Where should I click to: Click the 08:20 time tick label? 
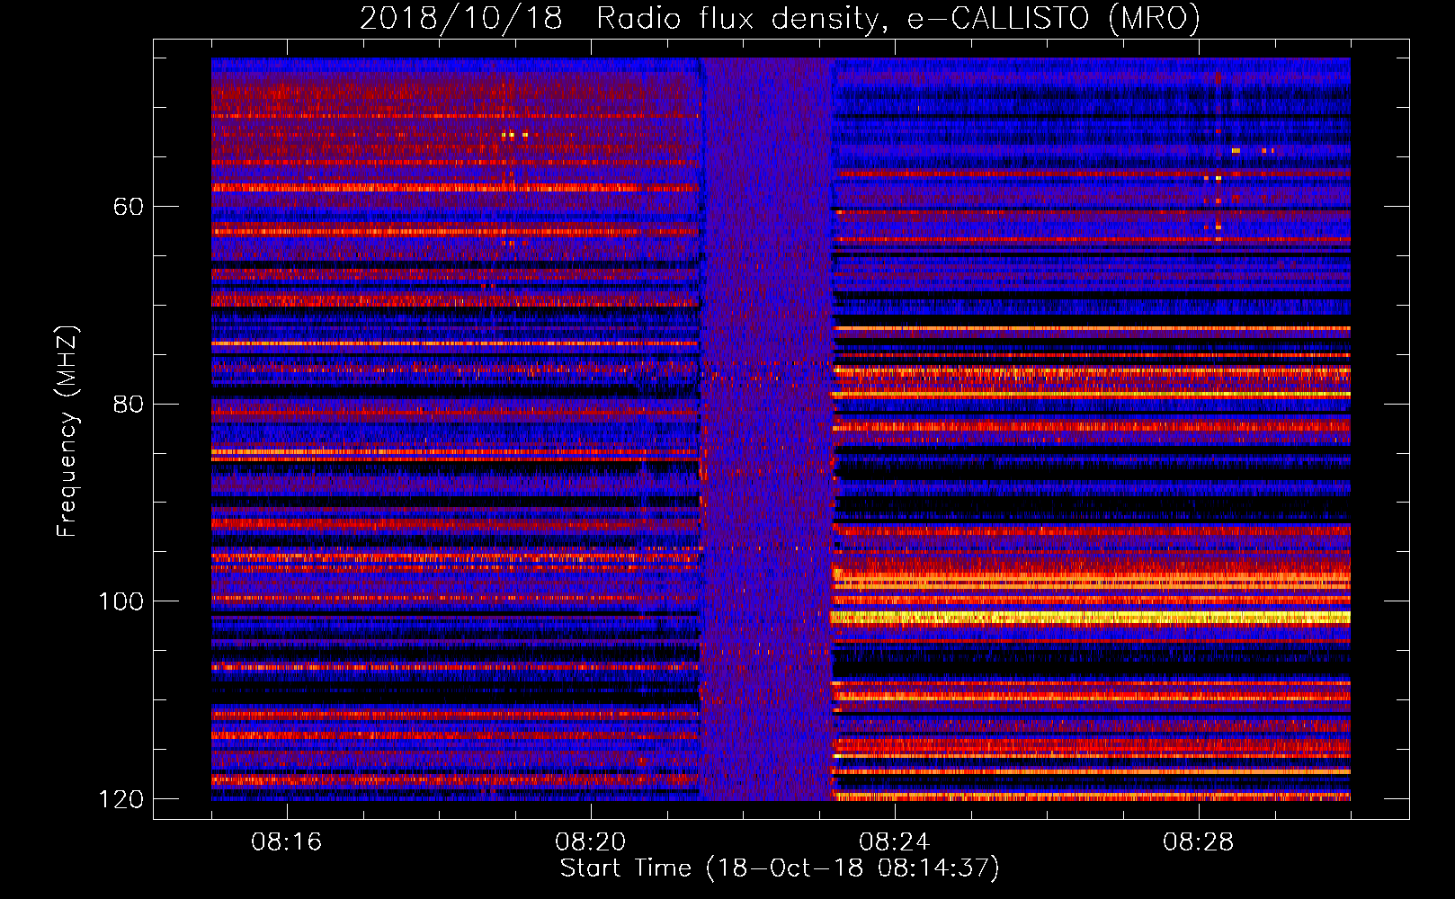pyautogui.click(x=591, y=842)
